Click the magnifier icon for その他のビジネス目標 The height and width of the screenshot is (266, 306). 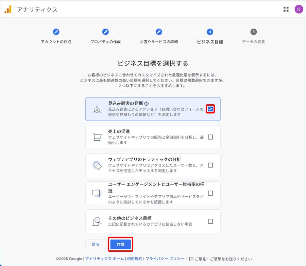coord(97,221)
